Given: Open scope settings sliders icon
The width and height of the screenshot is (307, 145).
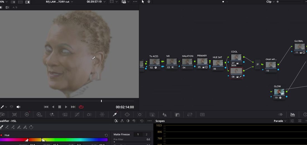Looking at the screenshot, I should pyautogui.click(x=292, y=121).
